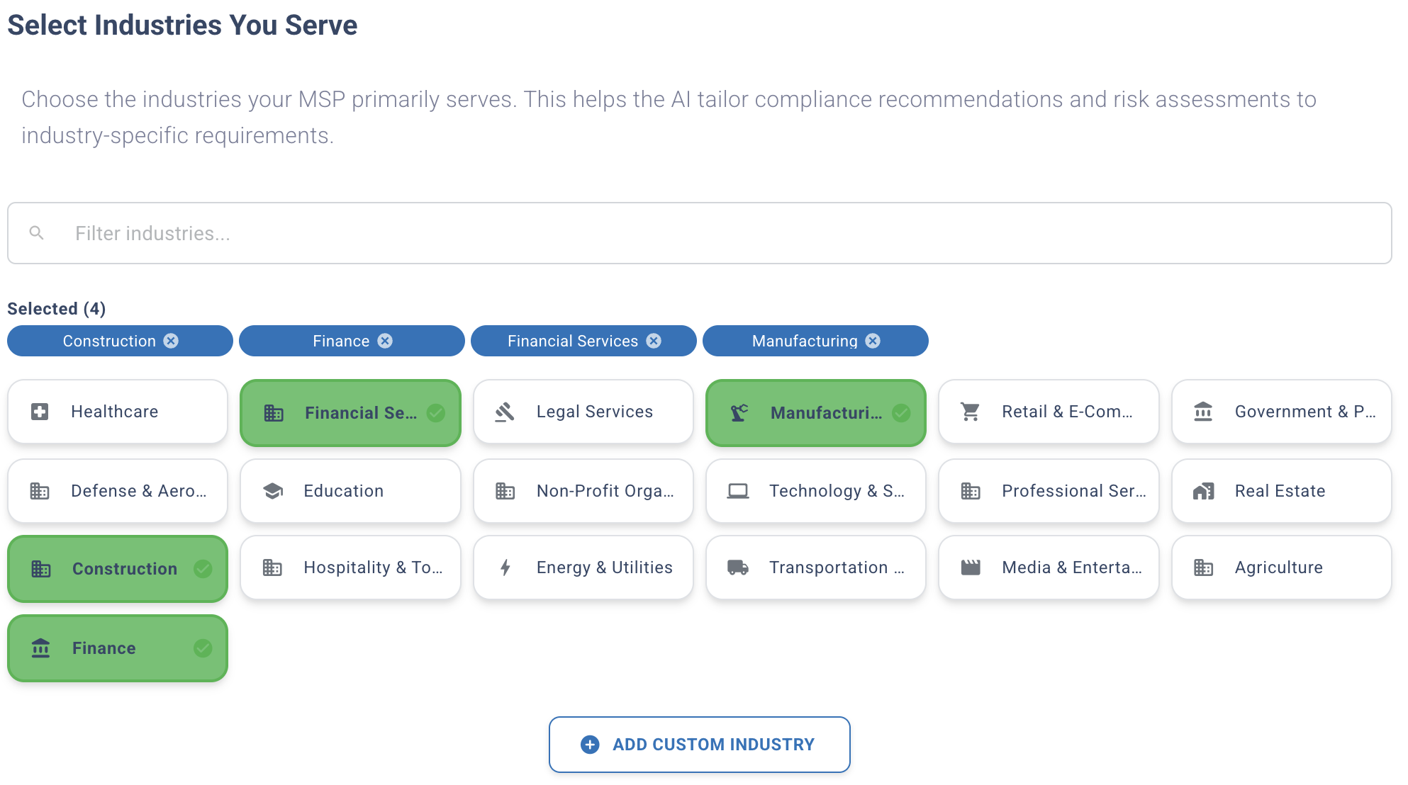This screenshot has height=785, width=1408.
Task: Click the Education graduation cap icon
Action: [x=273, y=490]
